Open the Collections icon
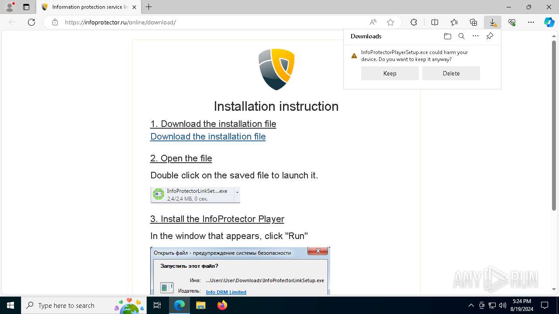This screenshot has height=314, width=559. coord(473,22)
